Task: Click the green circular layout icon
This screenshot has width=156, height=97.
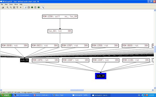Action: 32,8
